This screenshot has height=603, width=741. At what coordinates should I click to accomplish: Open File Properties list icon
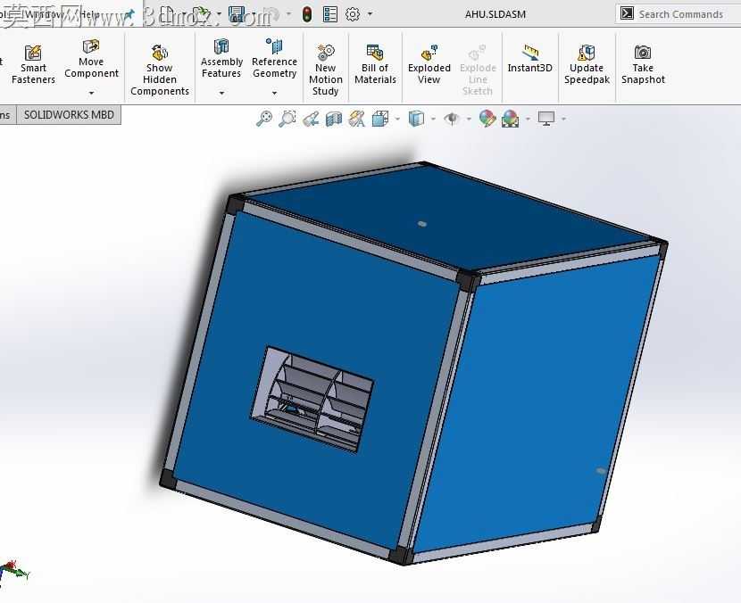pyautogui.click(x=329, y=14)
